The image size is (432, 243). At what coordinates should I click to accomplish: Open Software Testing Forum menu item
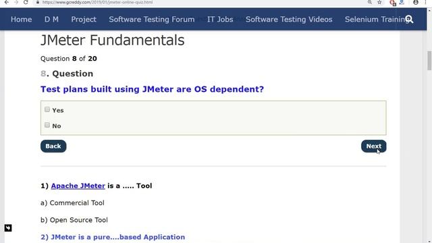[151, 20]
